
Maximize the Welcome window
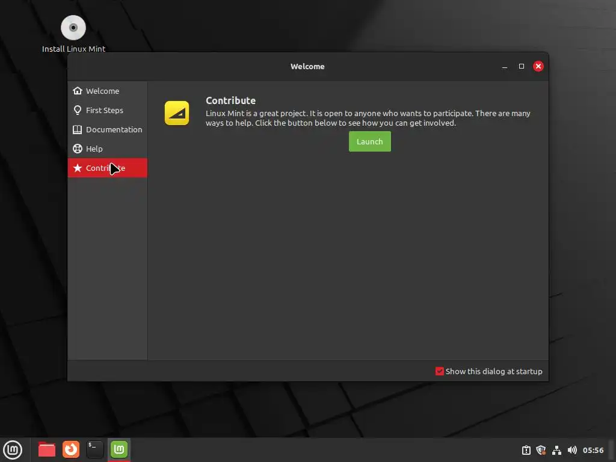(x=522, y=66)
